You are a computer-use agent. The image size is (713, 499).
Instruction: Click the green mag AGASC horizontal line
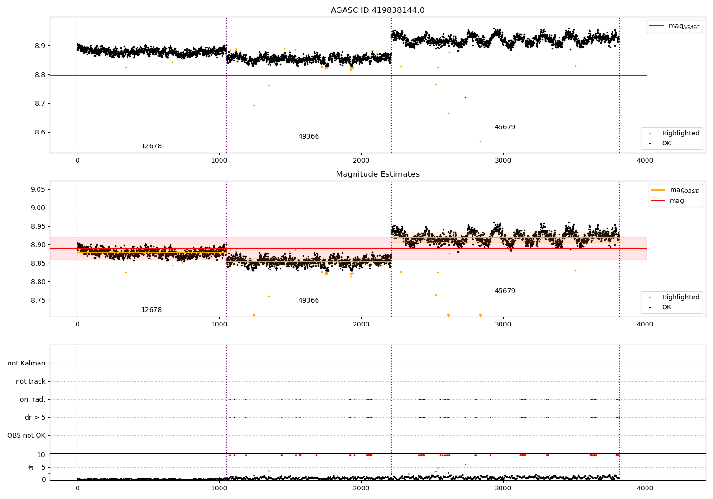coord(348,75)
